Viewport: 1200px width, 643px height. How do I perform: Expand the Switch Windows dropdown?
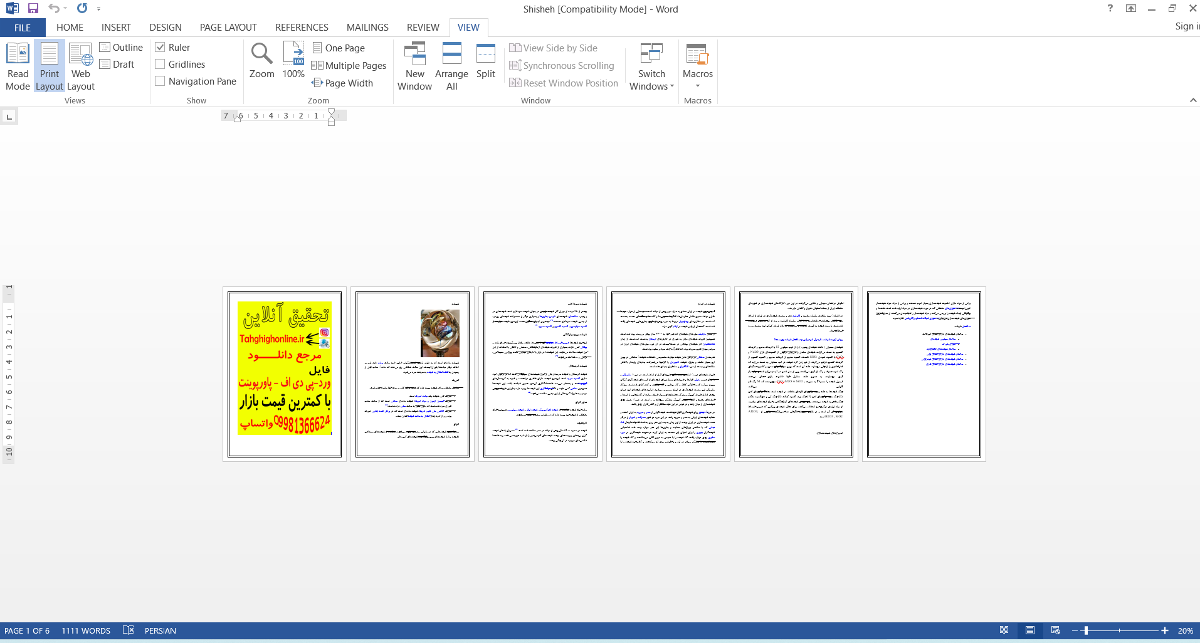tap(672, 86)
